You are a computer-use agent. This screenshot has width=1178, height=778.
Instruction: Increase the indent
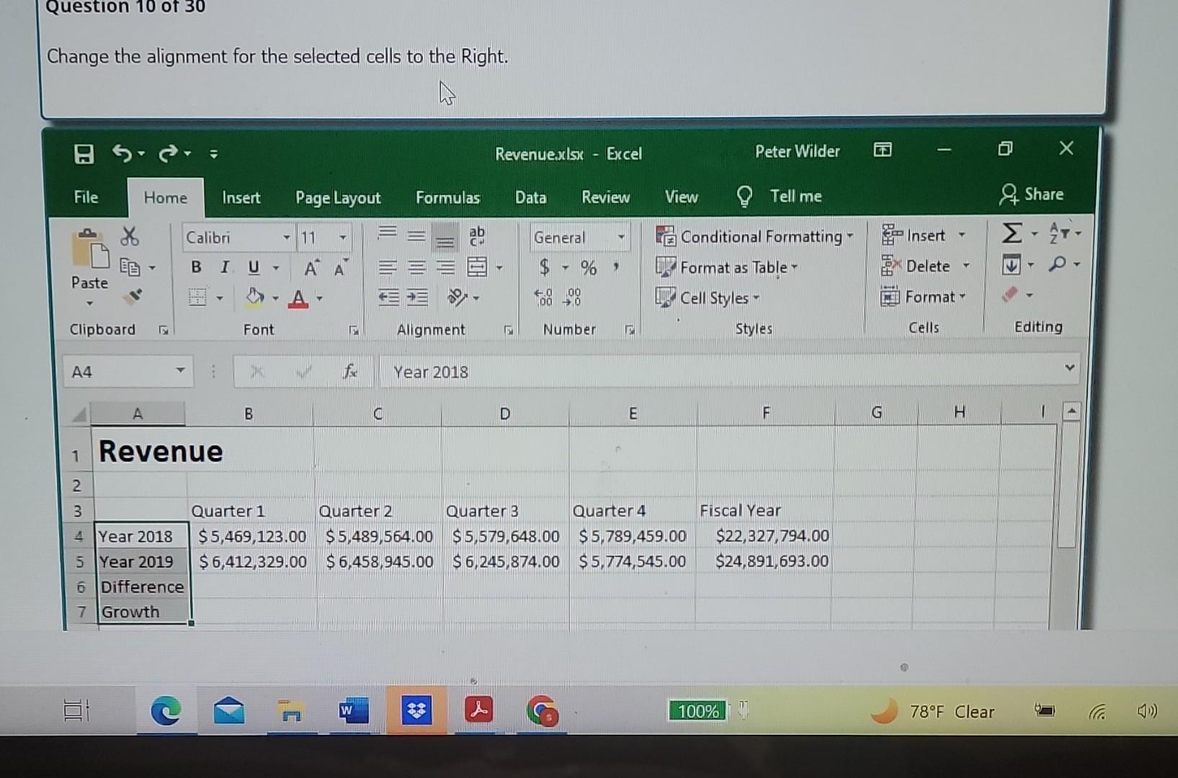tap(417, 297)
